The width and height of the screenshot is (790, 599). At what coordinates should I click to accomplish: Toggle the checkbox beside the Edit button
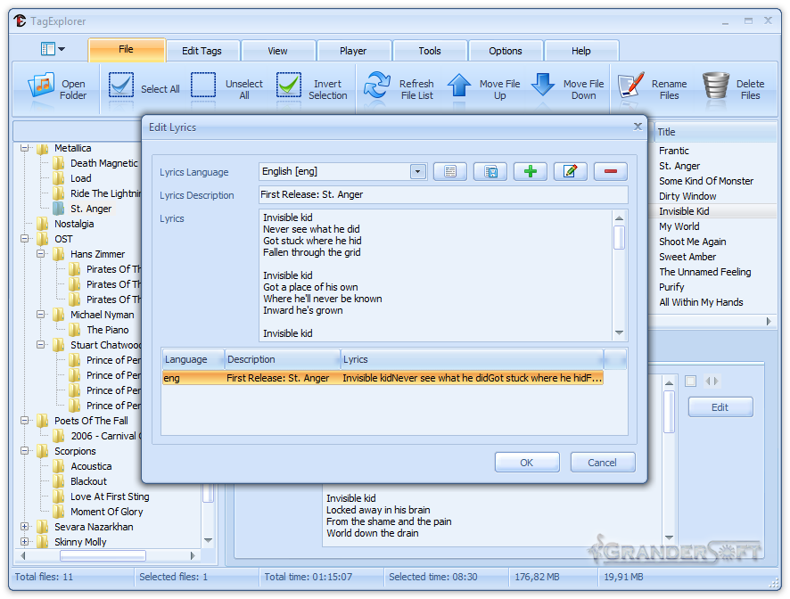point(689,381)
